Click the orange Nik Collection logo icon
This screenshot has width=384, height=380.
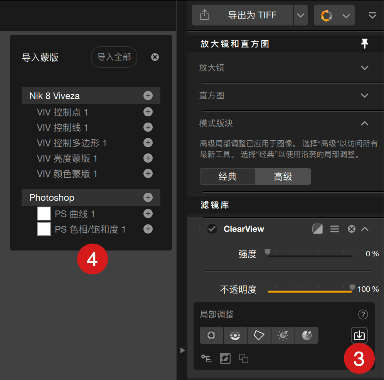point(327,15)
